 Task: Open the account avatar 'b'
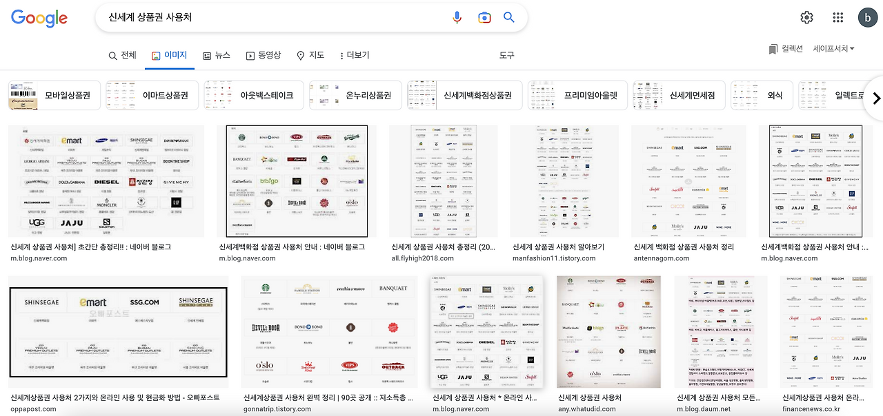click(x=867, y=18)
